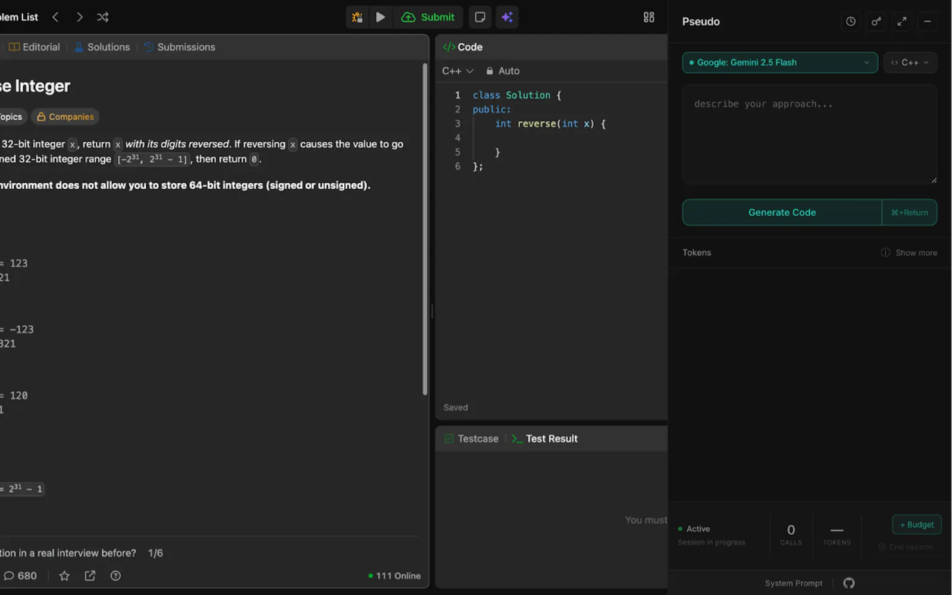
Task: Switch to the Editorial tab
Action: [x=35, y=47]
